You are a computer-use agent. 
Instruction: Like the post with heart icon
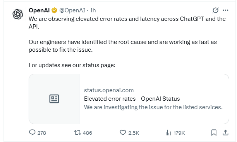tap(123, 133)
